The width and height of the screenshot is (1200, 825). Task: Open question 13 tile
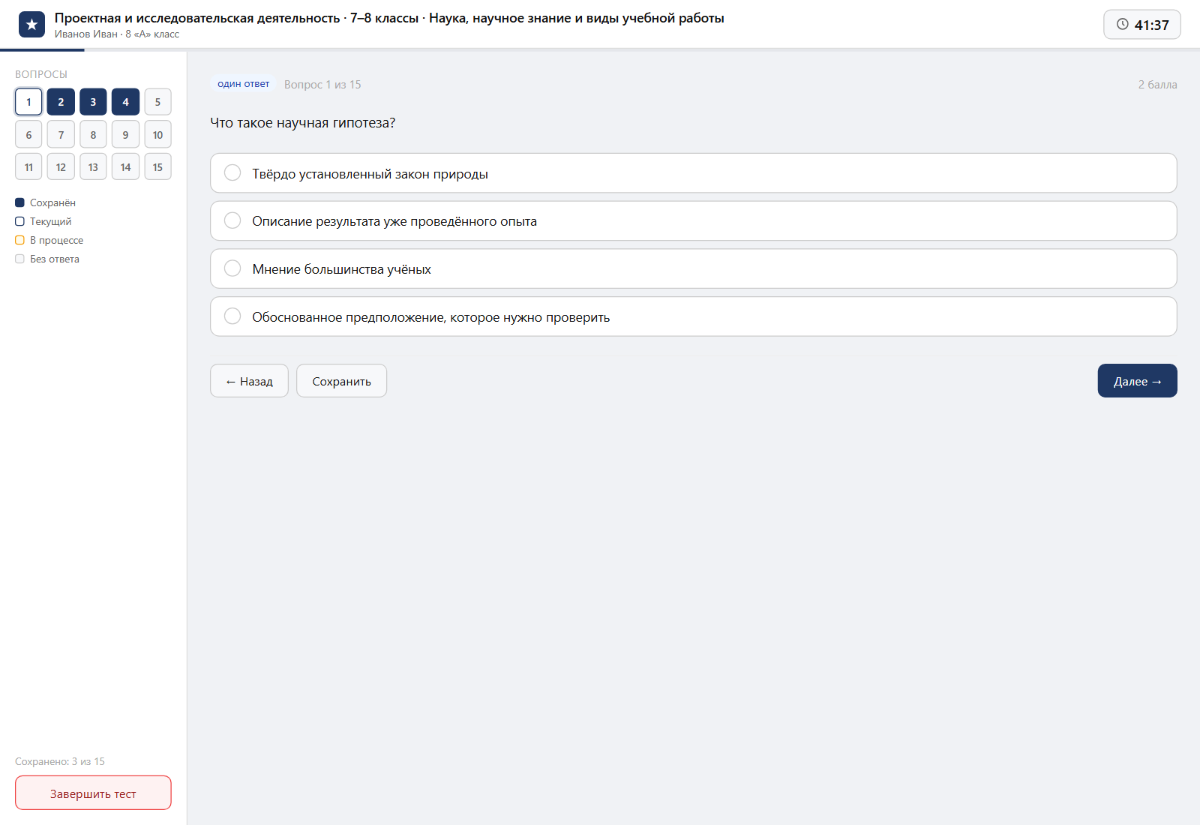tap(93, 167)
